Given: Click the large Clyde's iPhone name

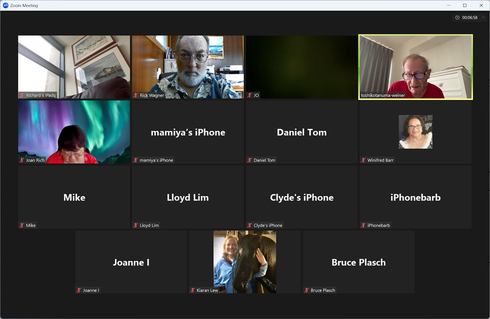Looking at the screenshot, I should click(302, 197).
